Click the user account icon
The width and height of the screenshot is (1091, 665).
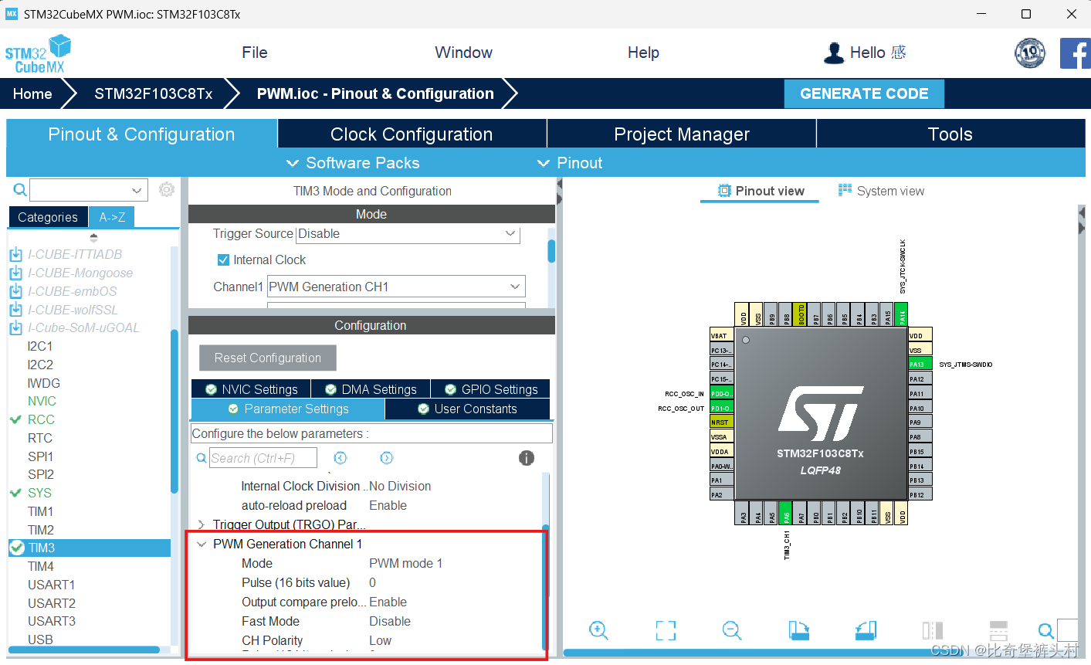(834, 53)
